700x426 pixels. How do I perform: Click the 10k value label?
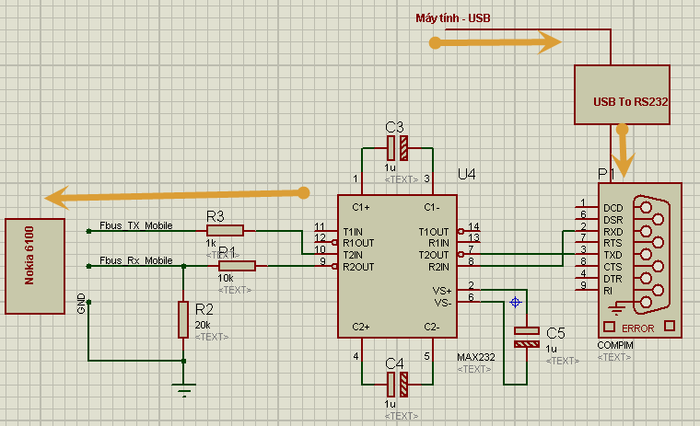click(x=226, y=279)
